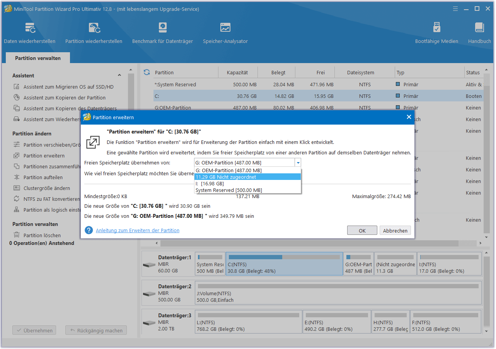Switch to Partition verwalten tab
Viewport: 496px width, 349px height.
point(38,58)
